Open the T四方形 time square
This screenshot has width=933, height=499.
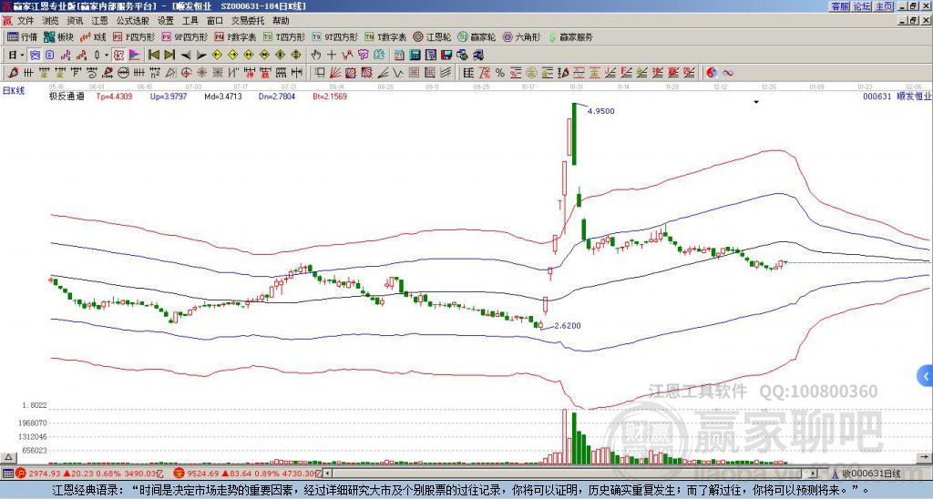[284, 36]
